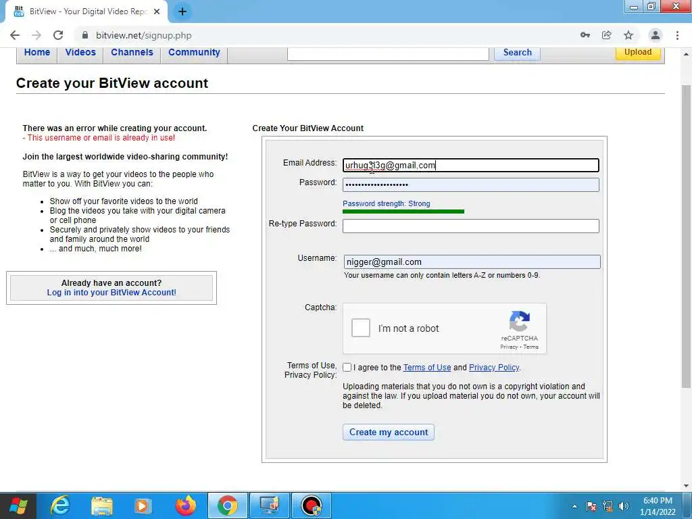Click the Create your BitView account heading
The image size is (692, 519).
(112, 83)
